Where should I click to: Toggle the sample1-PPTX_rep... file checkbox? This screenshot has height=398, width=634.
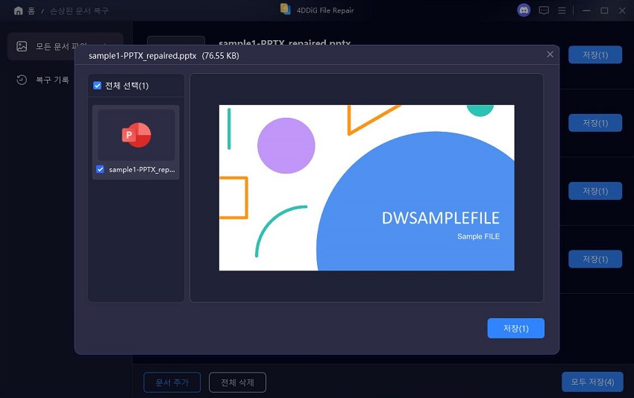click(100, 169)
